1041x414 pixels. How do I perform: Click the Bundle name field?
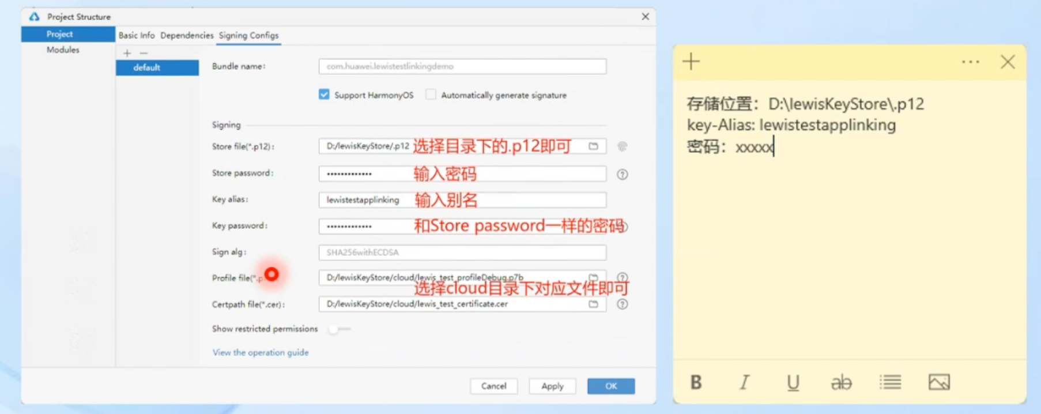click(x=462, y=66)
